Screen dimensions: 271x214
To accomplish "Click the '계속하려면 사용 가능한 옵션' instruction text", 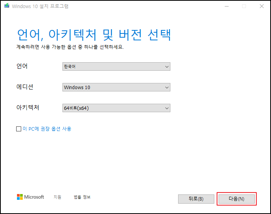I will 70,47.
